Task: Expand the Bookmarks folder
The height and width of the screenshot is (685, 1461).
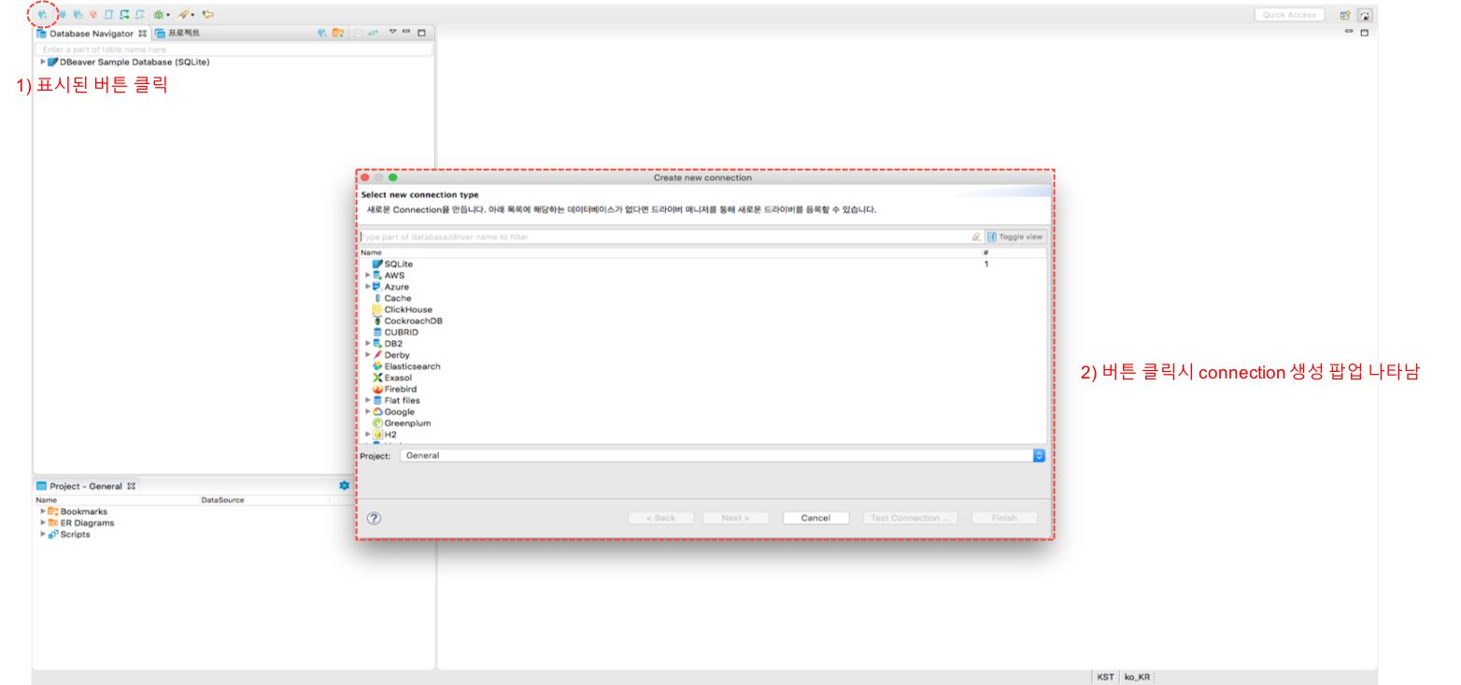Action: point(43,511)
